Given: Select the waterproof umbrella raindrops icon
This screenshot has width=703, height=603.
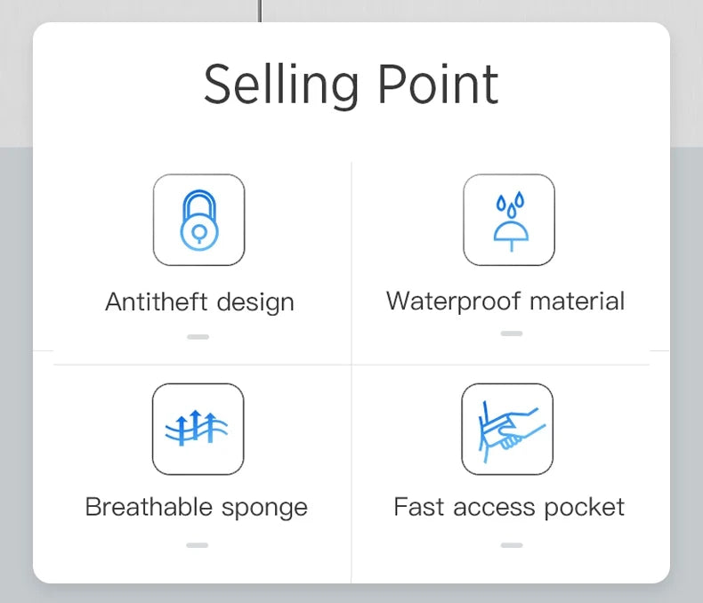Looking at the screenshot, I should pos(509,220).
